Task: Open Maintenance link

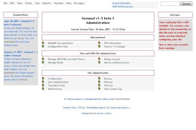Action: 55,89
